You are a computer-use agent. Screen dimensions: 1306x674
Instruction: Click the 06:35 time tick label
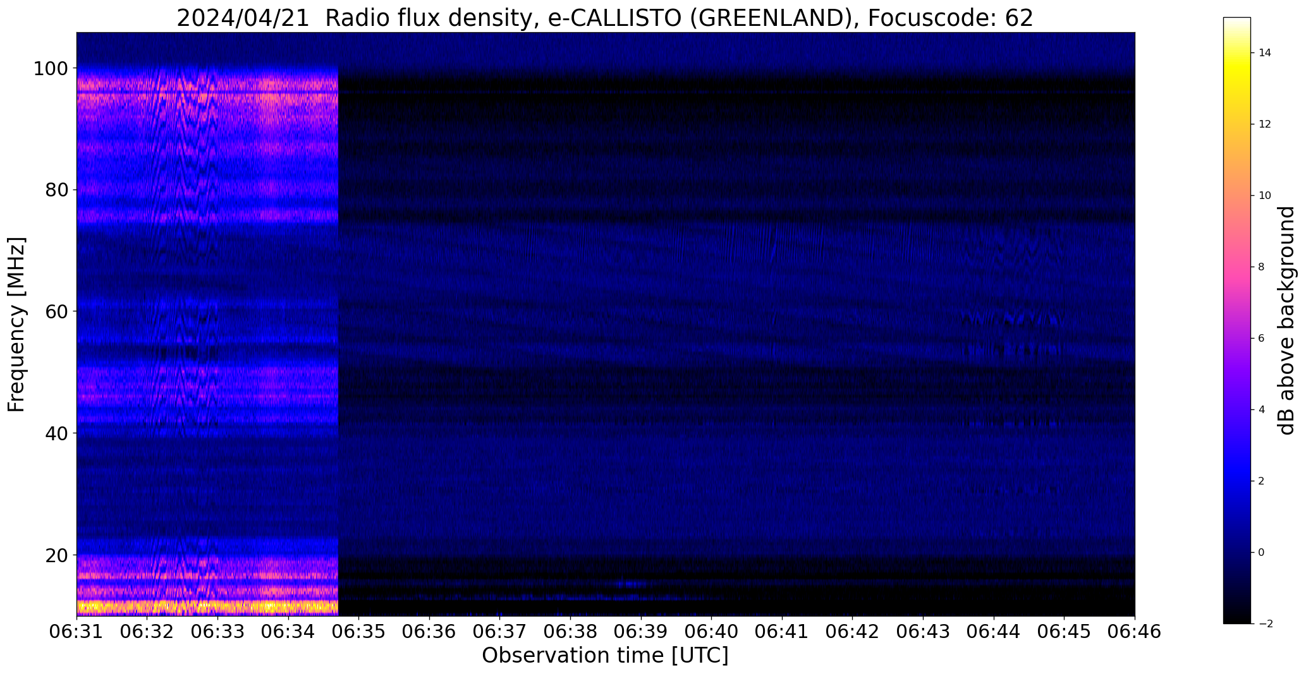(x=359, y=632)
